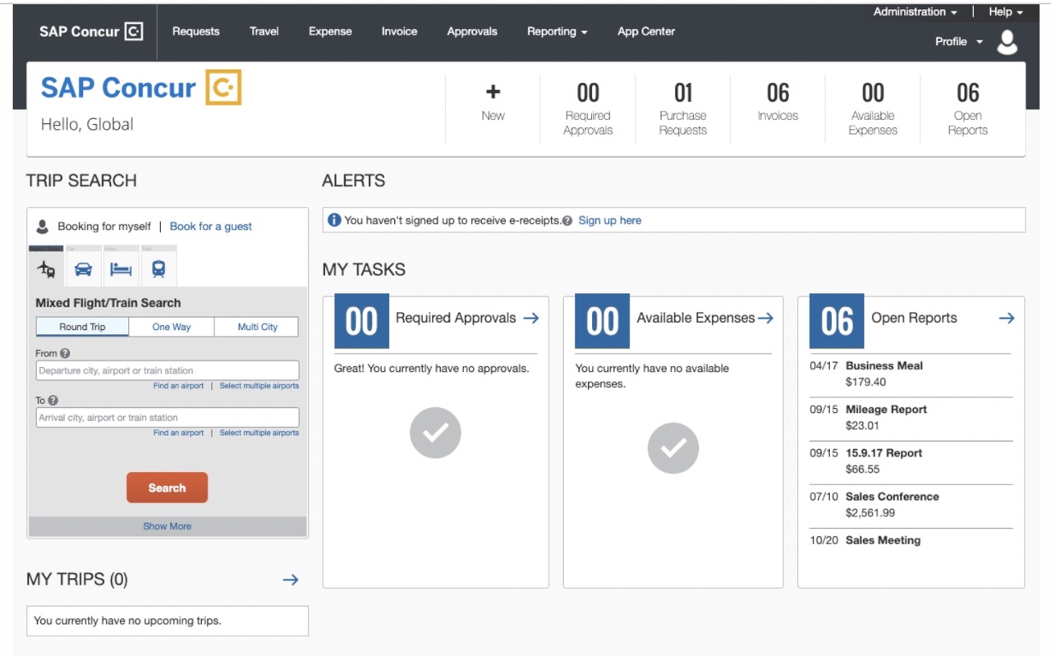The image size is (1051, 656).
Task: Choose the One Way option
Action: (x=172, y=327)
